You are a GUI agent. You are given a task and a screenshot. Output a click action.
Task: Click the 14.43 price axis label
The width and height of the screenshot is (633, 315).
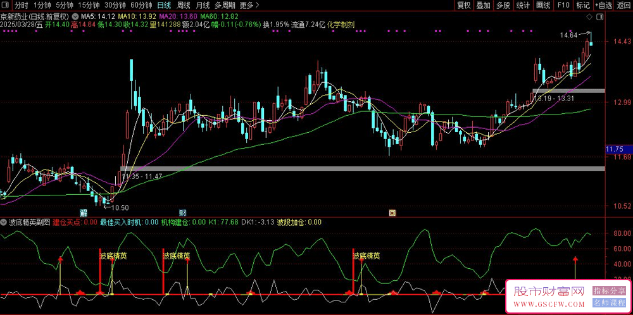(x=622, y=42)
